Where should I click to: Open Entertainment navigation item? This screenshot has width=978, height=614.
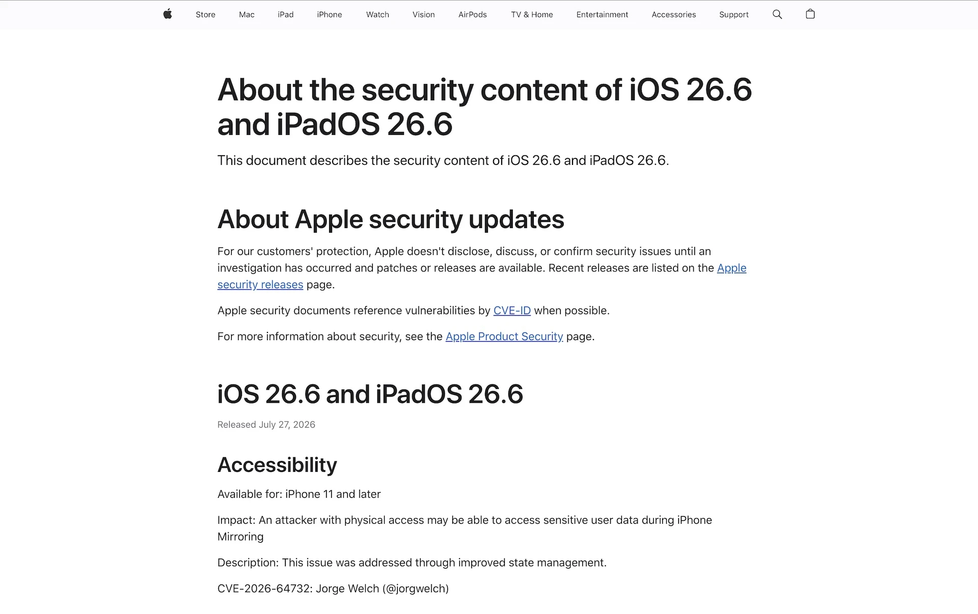coord(602,15)
